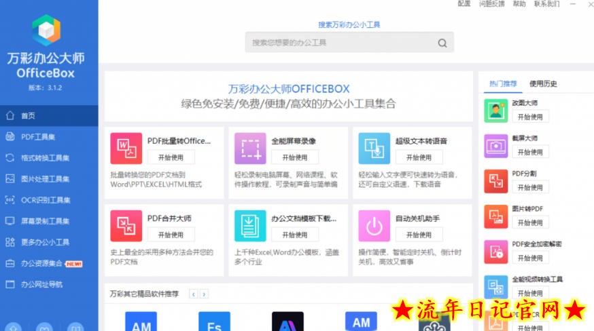Switch to the 热门推荐 tab
The width and height of the screenshot is (594, 331).
(503, 83)
